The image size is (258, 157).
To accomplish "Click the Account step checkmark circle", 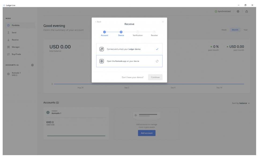I will point(104,32).
